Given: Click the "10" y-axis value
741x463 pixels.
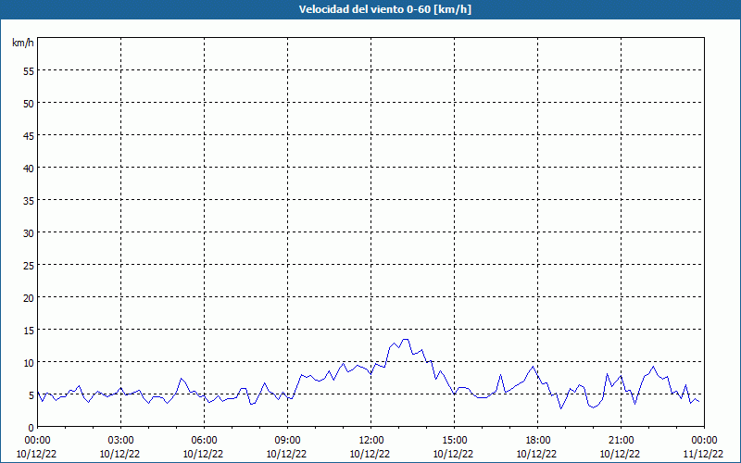Looking at the screenshot, I should point(29,362).
